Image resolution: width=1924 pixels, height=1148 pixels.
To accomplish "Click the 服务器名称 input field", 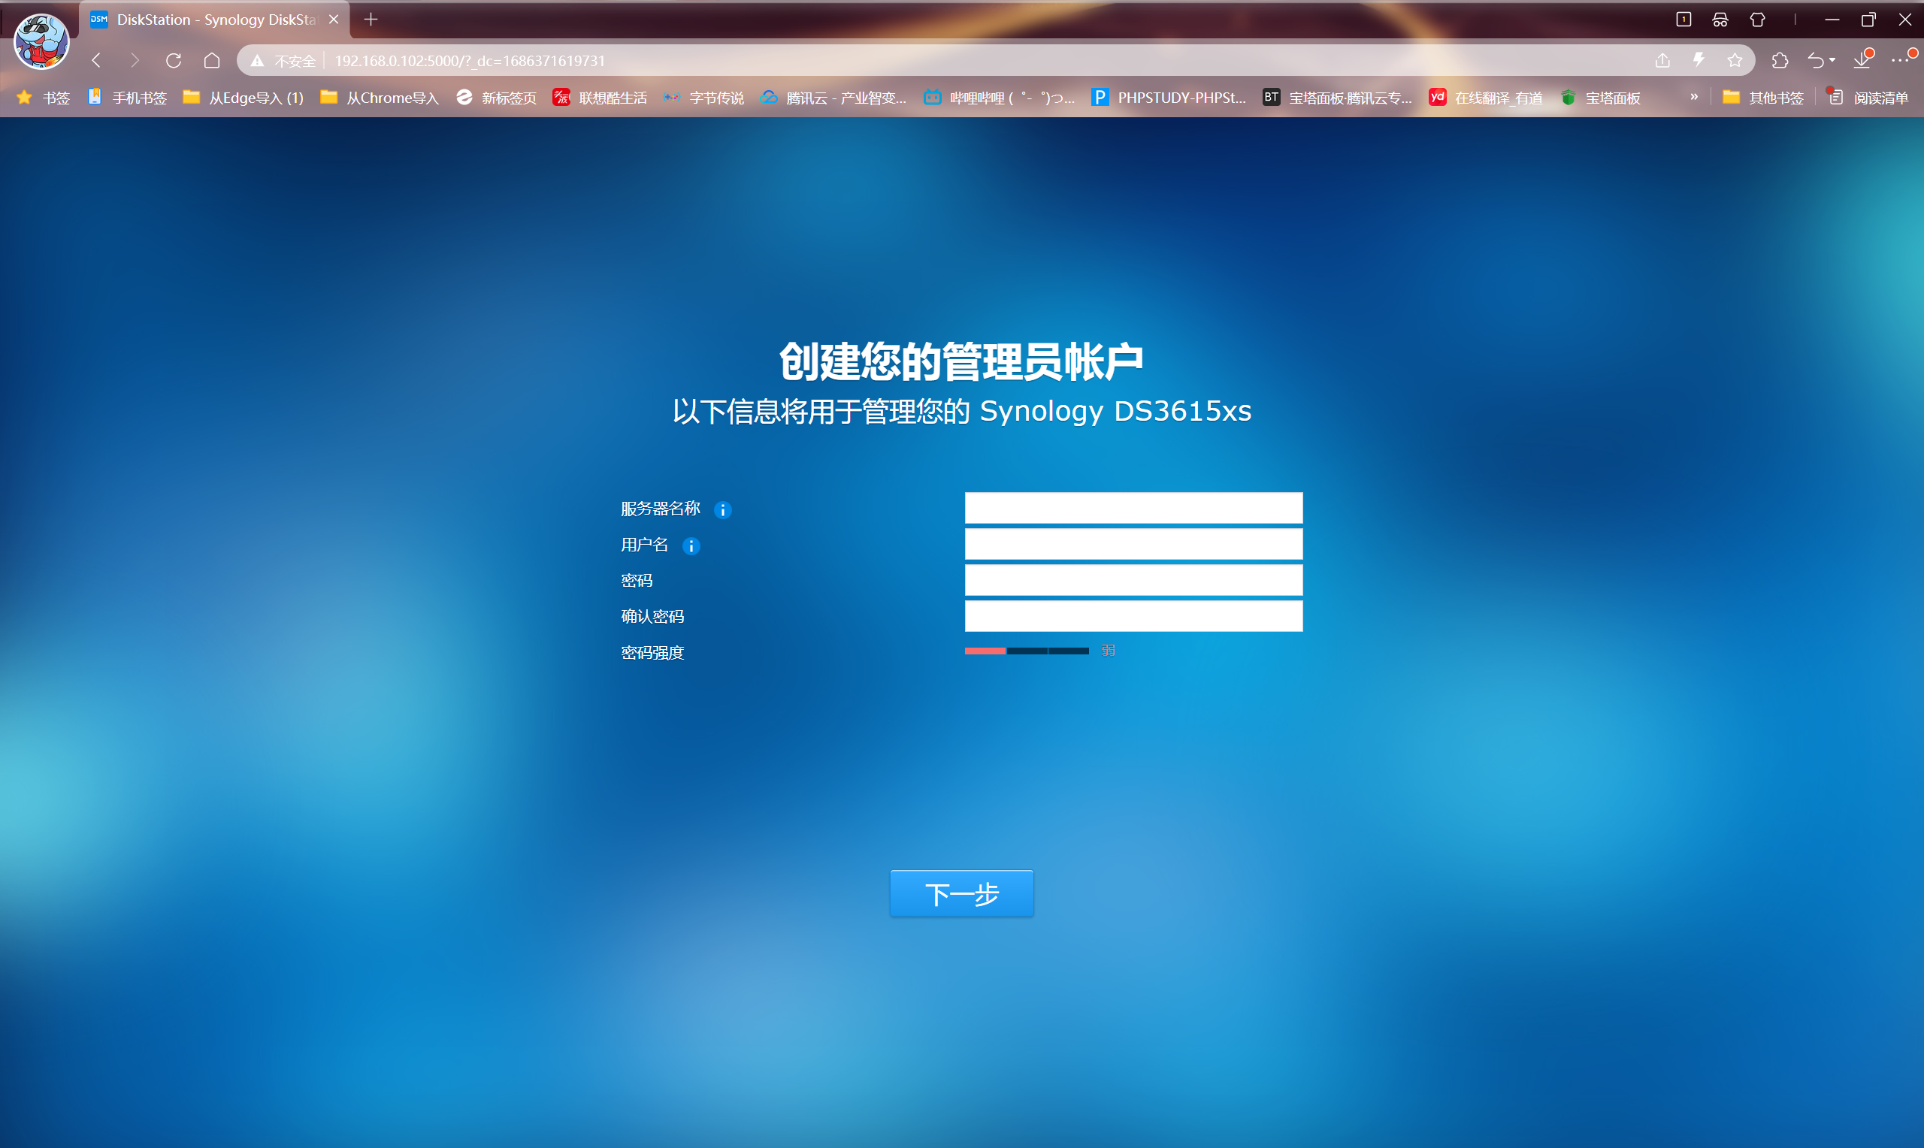I will click(x=1133, y=508).
